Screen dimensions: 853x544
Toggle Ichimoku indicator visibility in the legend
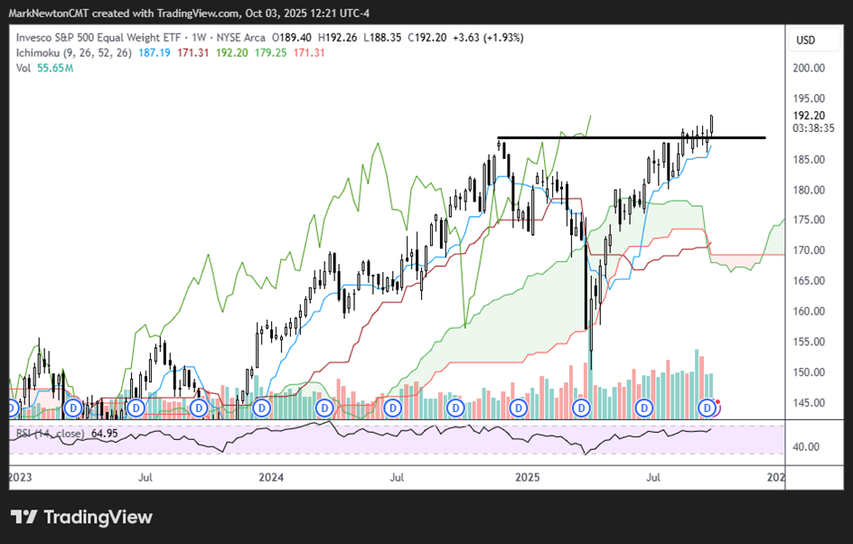point(36,54)
